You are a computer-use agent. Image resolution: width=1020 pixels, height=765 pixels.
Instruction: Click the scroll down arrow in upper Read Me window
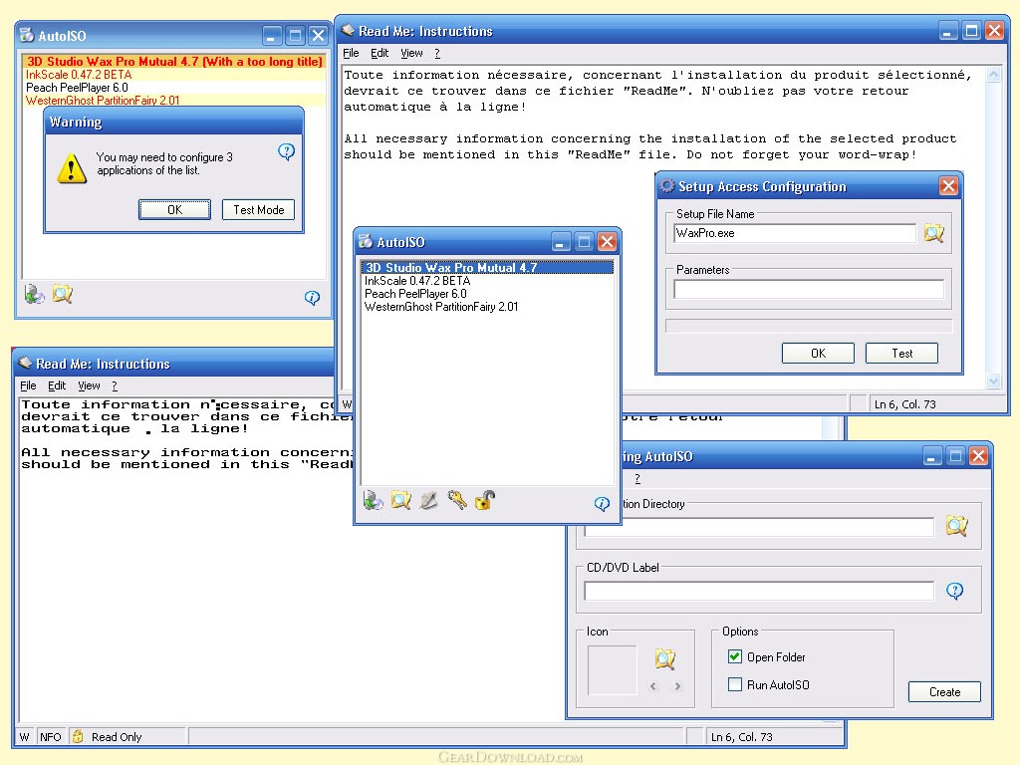[993, 382]
